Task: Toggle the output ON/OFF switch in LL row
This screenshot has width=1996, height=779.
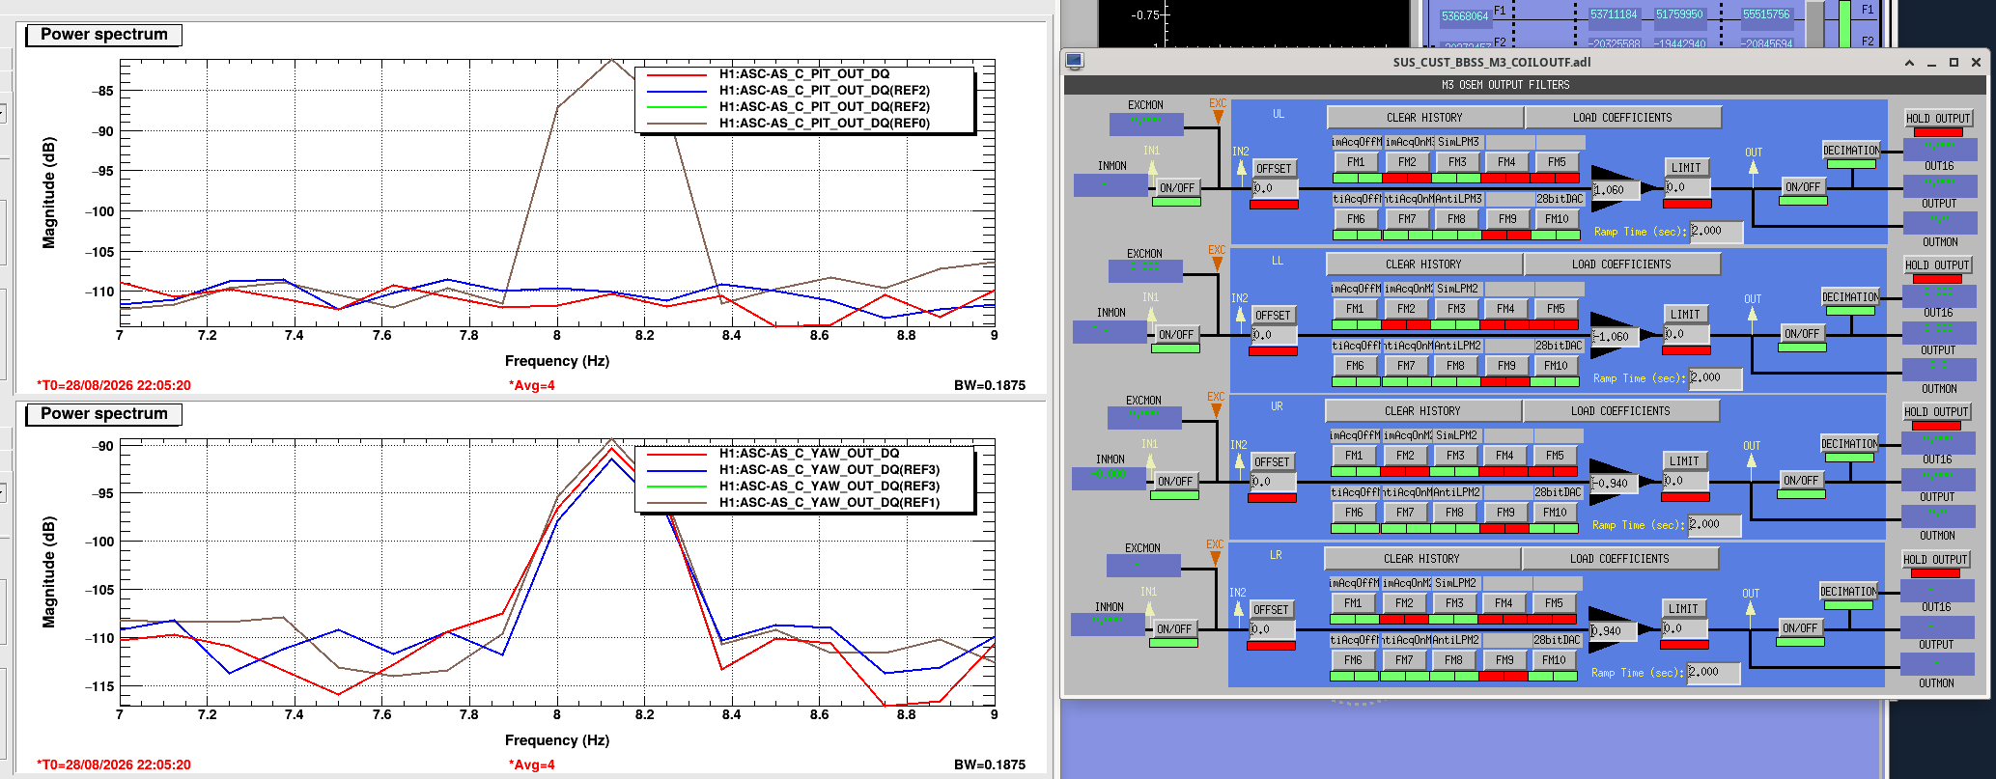Action: click(1802, 333)
